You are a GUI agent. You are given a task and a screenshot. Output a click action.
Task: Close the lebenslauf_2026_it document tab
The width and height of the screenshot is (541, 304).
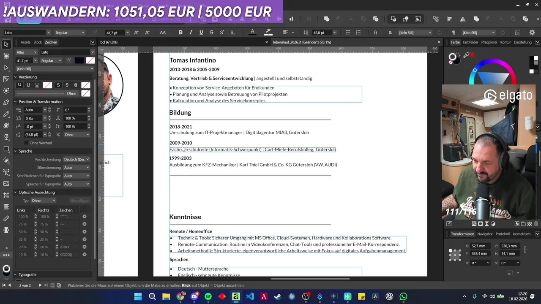[x=439, y=42]
